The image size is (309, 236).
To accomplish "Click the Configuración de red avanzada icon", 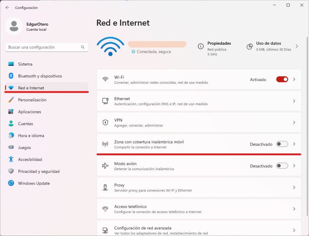I will (105, 230).
